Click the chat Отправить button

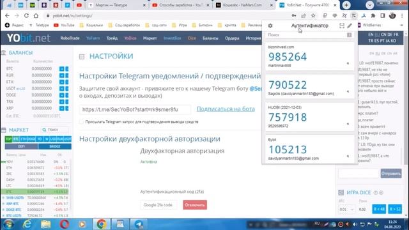pos(391,173)
